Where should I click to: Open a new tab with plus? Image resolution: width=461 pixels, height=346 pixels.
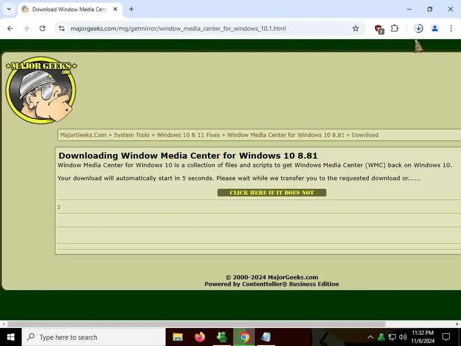[x=131, y=9]
